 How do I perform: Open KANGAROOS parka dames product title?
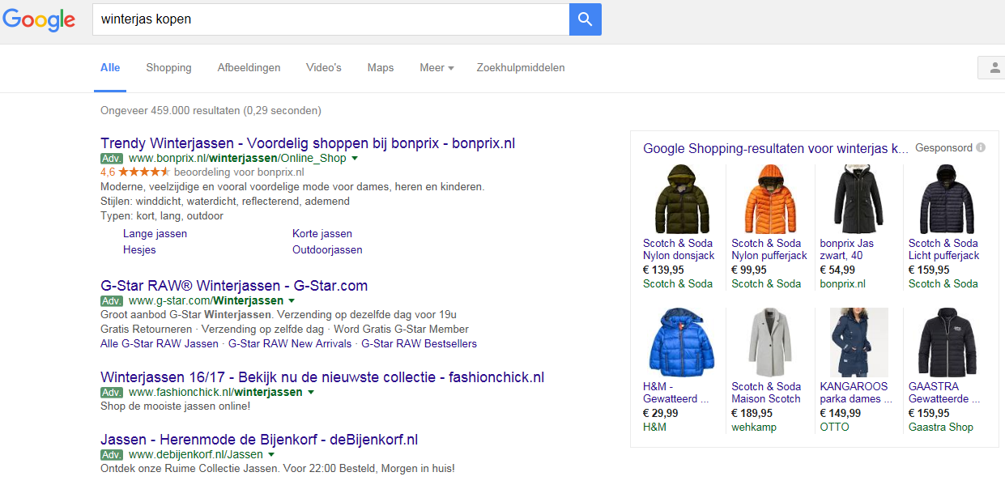(x=856, y=393)
